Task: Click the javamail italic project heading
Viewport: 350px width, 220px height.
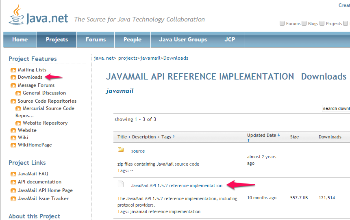Action: tap(120, 91)
